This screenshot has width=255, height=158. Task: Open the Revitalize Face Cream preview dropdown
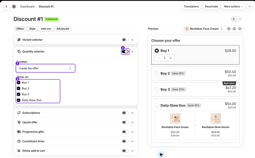(x=204, y=29)
